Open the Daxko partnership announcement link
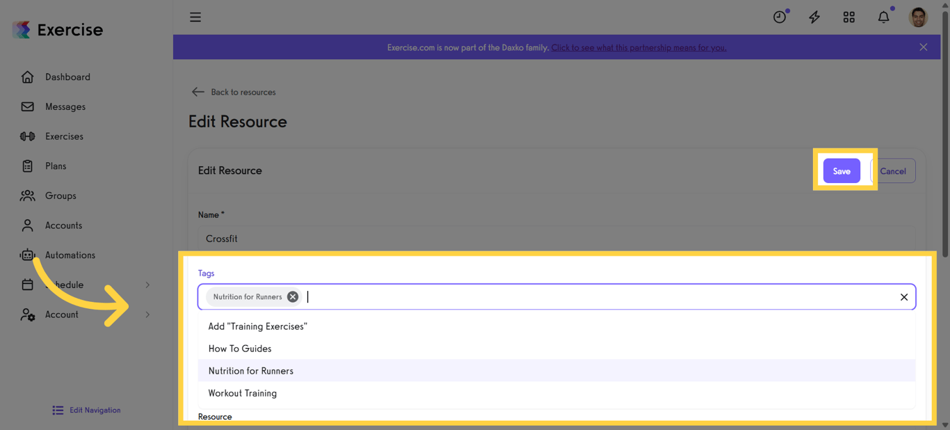 (x=638, y=47)
